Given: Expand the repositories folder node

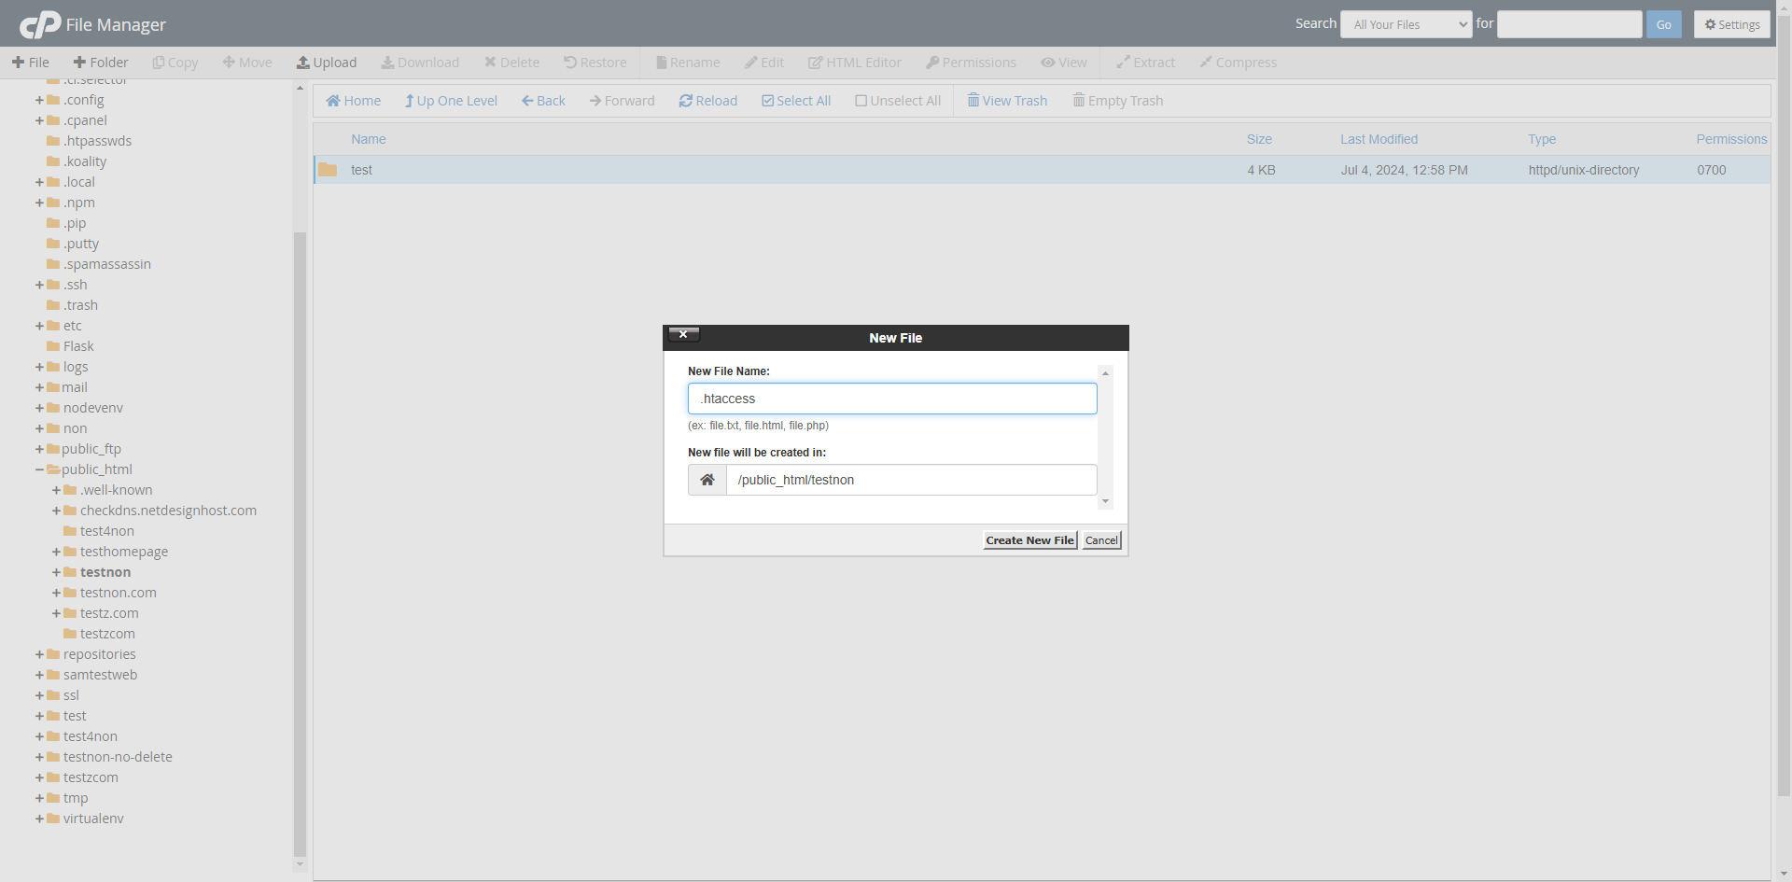Looking at the screenshot, I should pos(39,654).
